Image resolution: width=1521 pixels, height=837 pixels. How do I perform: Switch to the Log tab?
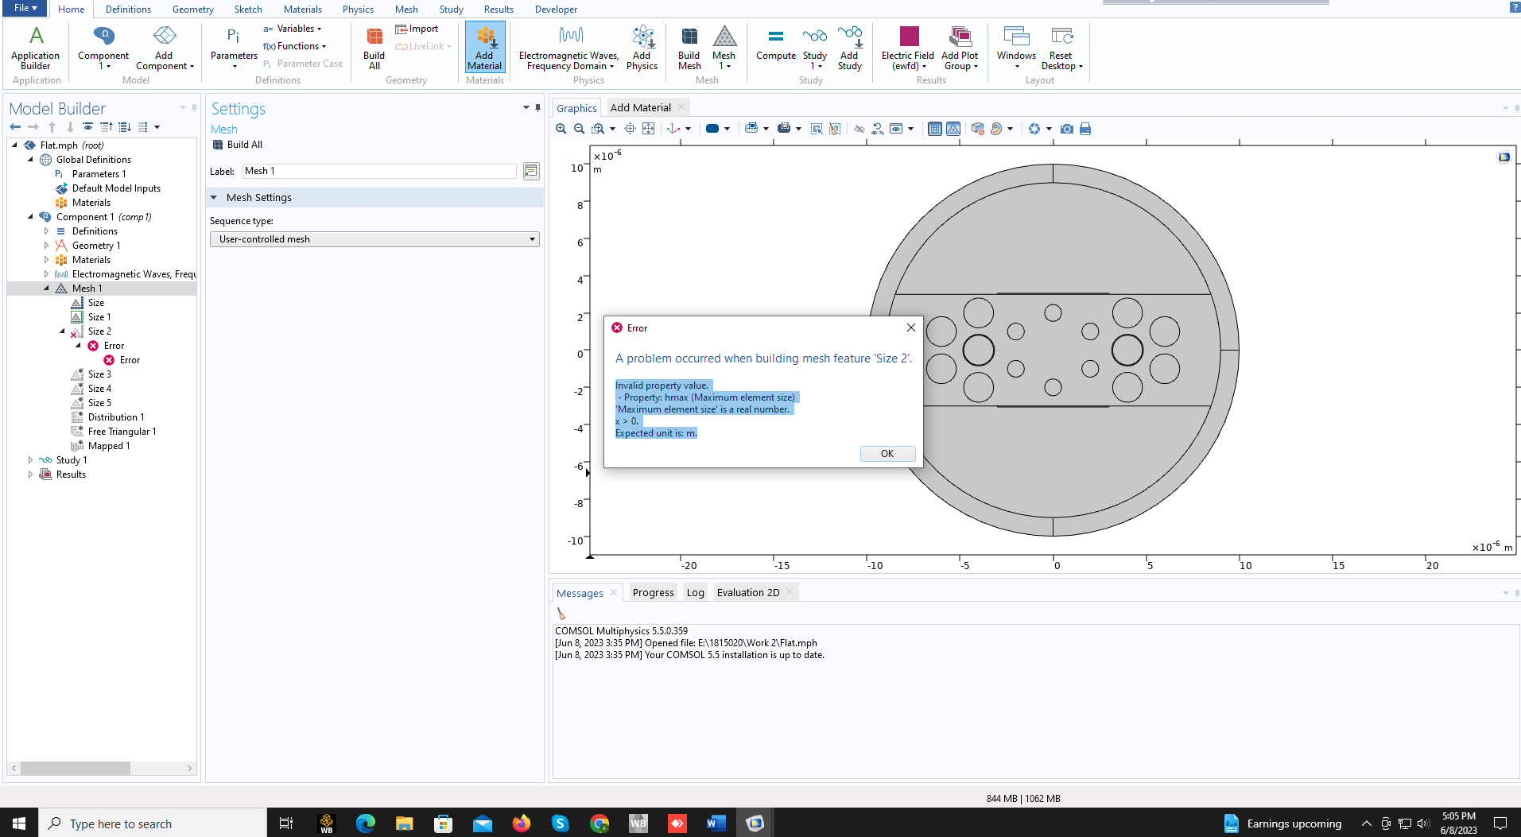(695, 593)
